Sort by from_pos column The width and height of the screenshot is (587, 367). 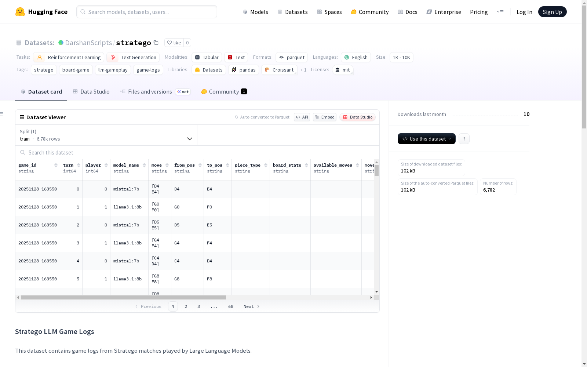(x=200, y=165)
